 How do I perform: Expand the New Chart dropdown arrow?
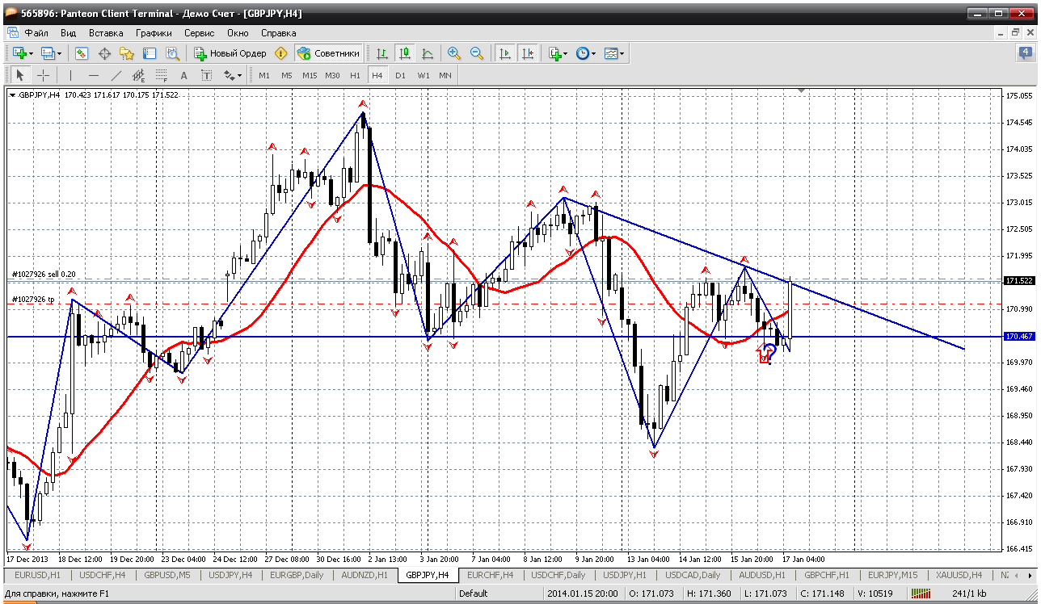31,54
